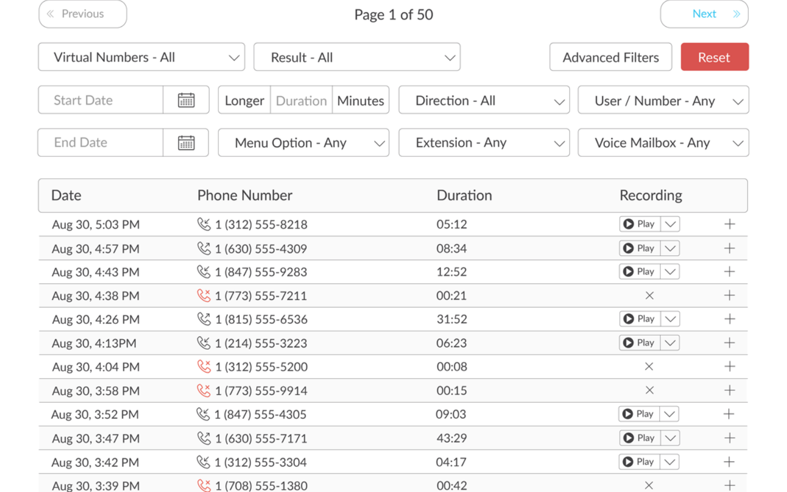Image resolution: width=787 pixels, height=492 pixels.
Task: Click the Page 1 of 50 indicator
Action: point(394,15)
